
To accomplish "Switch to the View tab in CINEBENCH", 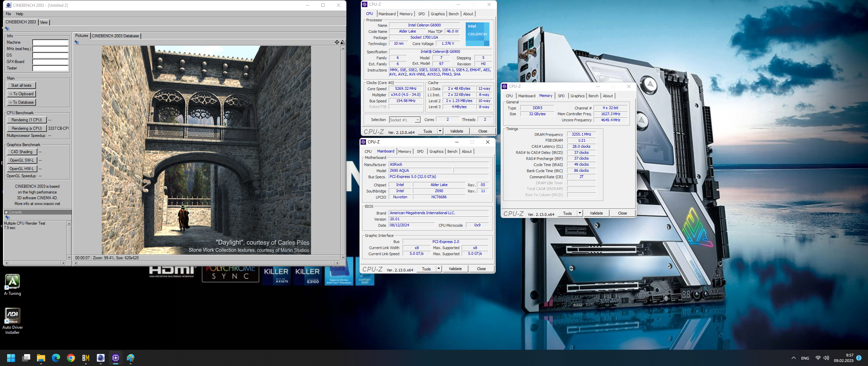I will [44, 22].
